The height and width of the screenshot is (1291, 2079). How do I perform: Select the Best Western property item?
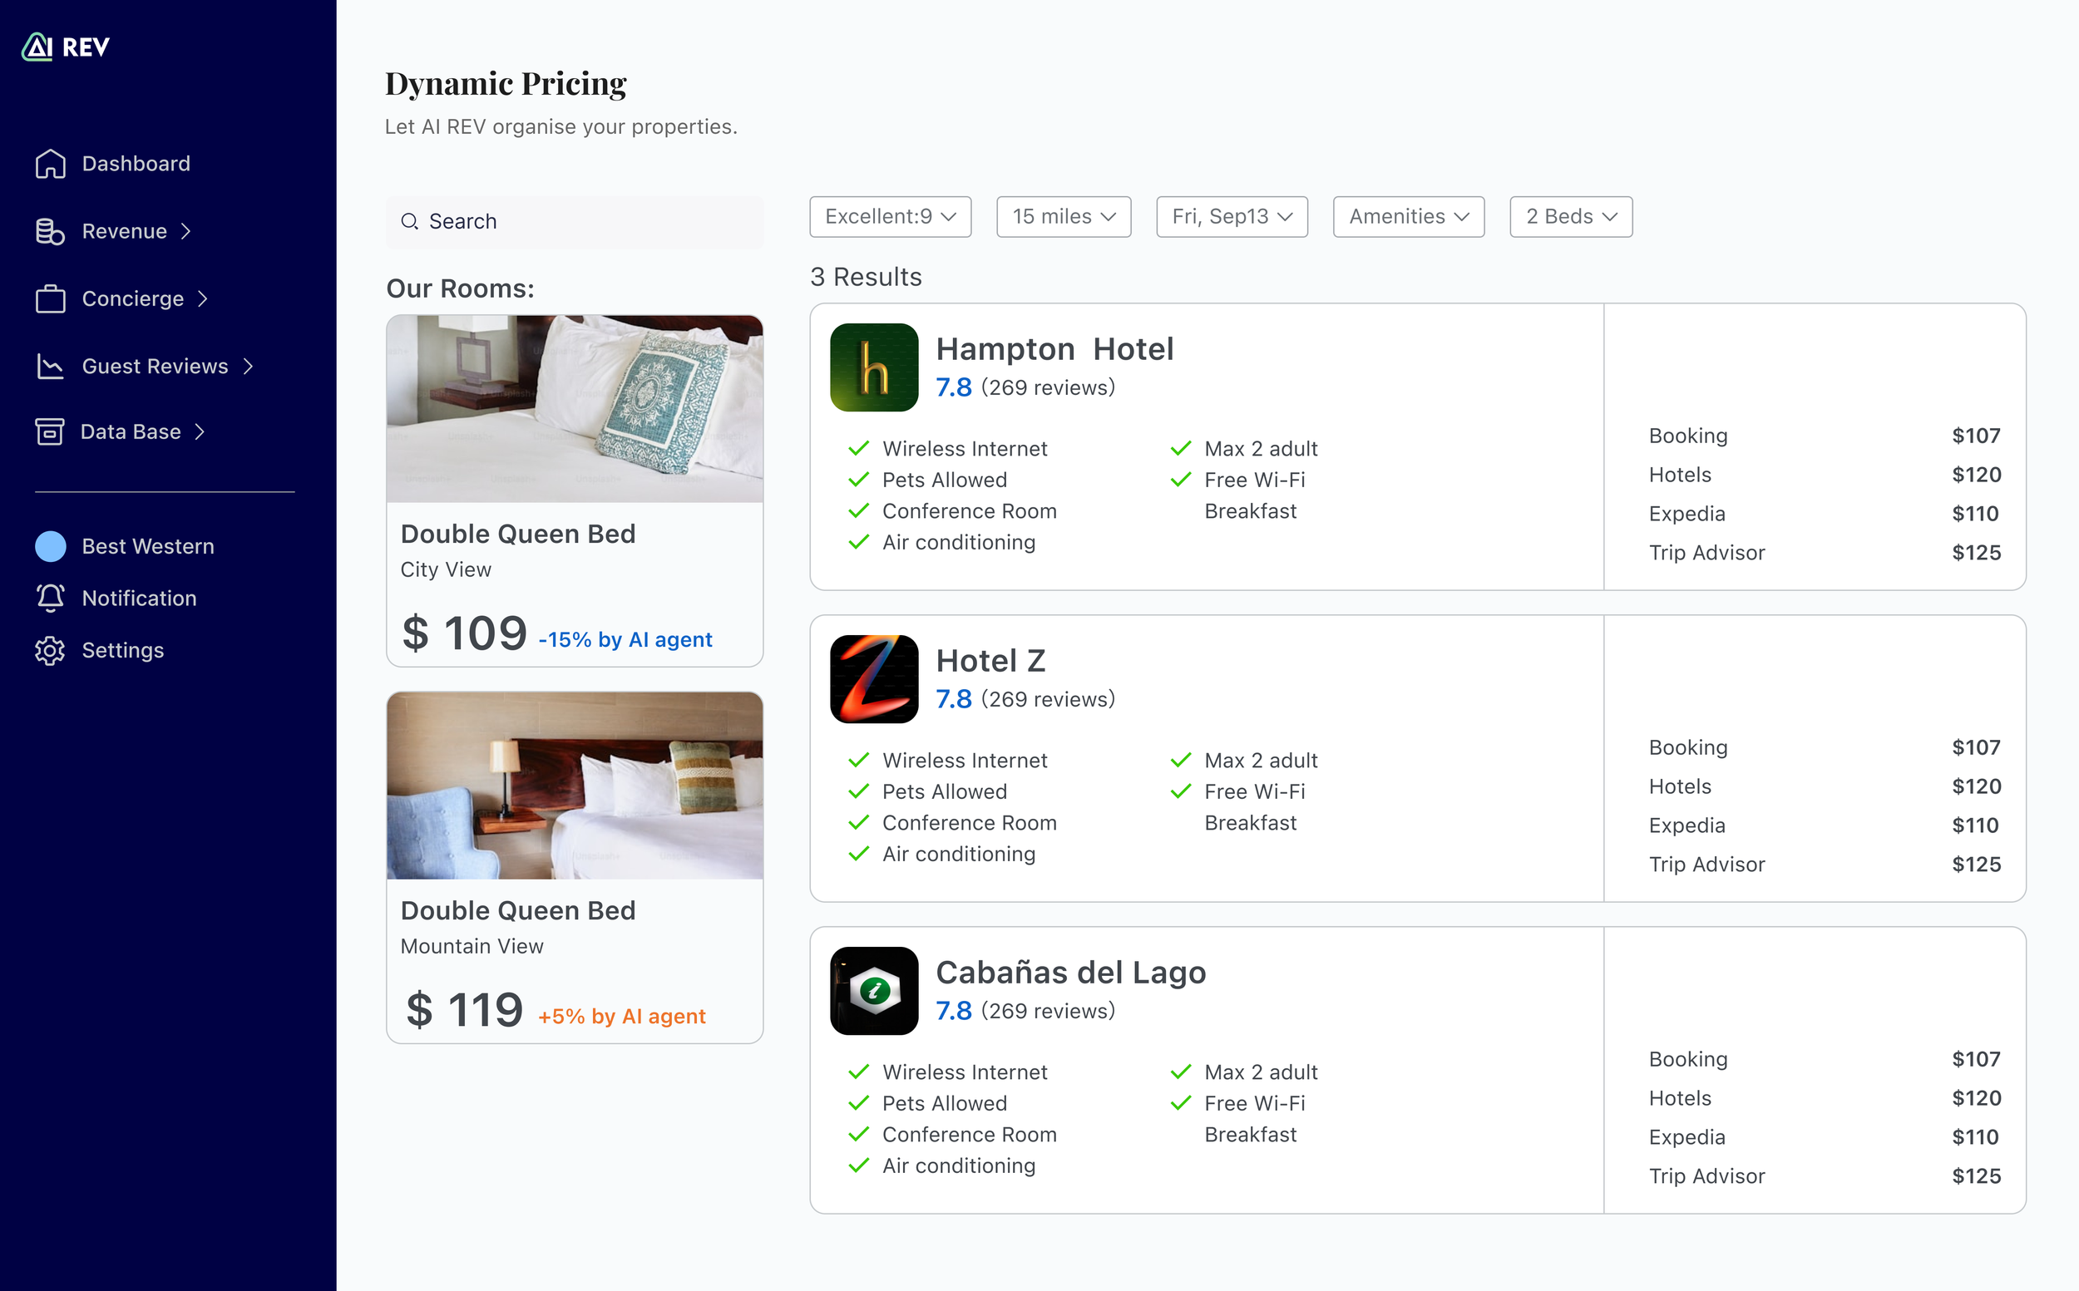click(147, 546)
